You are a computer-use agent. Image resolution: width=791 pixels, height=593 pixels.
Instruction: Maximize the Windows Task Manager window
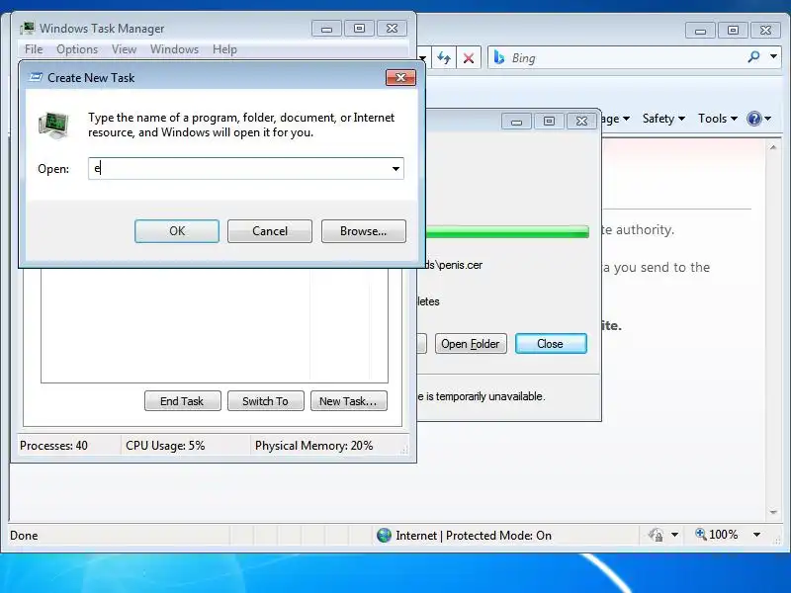pyautogui.click(x=359, y=29)
